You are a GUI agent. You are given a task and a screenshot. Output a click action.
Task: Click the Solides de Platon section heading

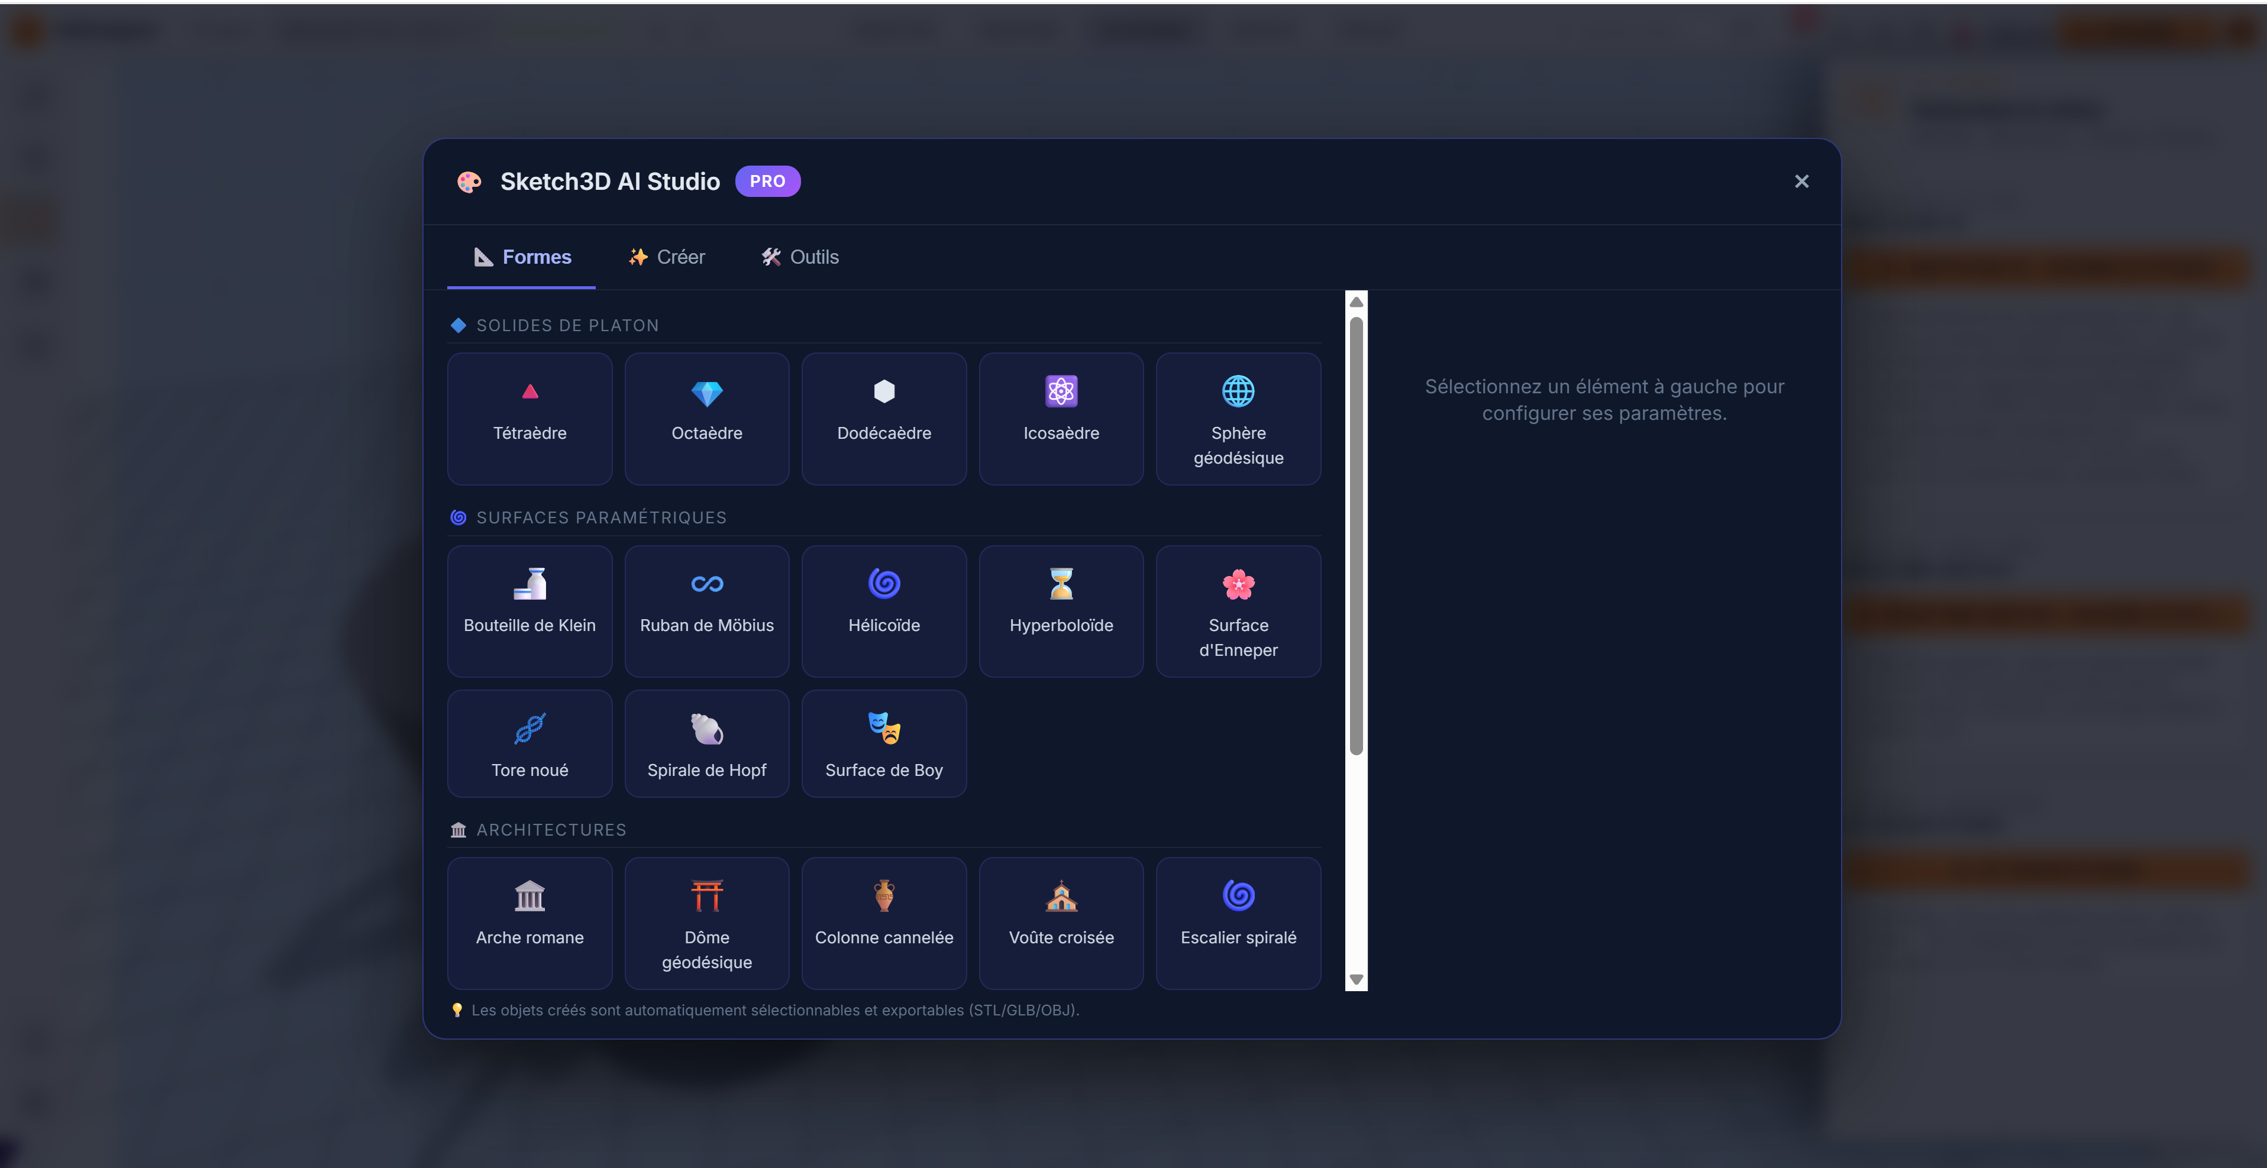tap(567, 325)
